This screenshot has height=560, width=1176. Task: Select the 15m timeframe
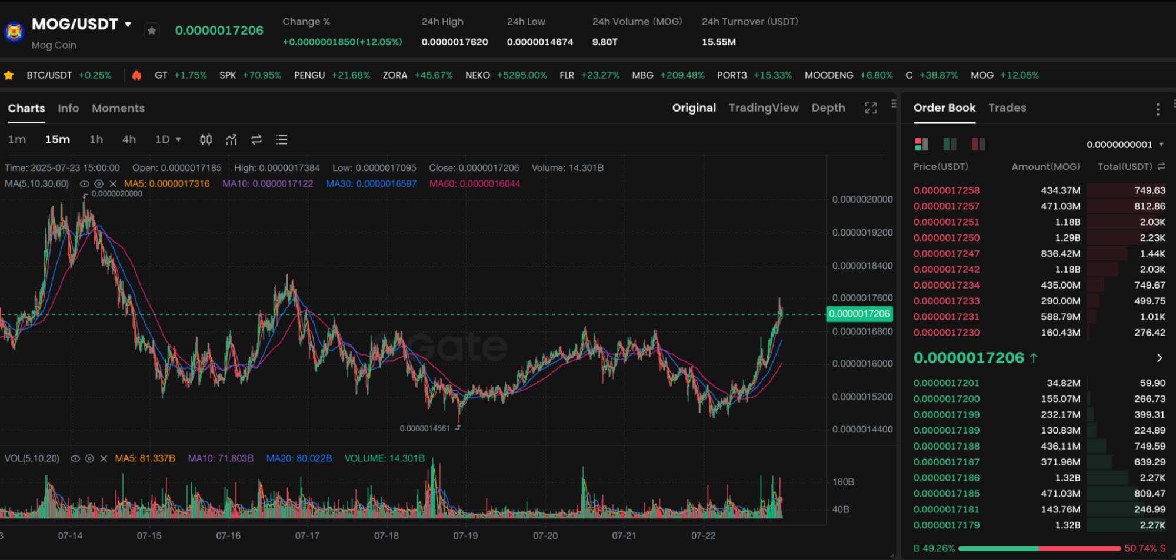pos(58,139)
